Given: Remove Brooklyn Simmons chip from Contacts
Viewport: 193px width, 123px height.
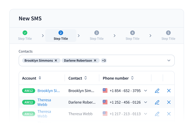Looking at the screenshot, I should point(56,60).
